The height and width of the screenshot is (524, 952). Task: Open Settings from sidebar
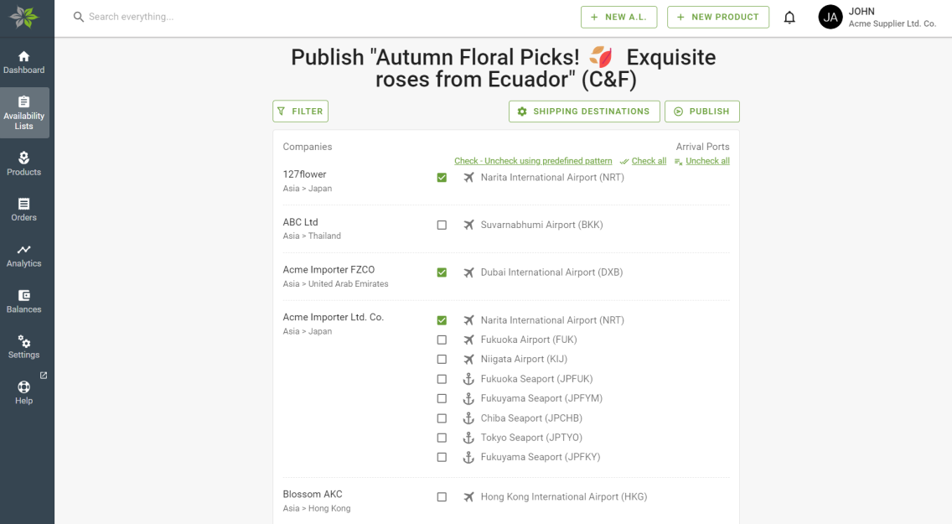click(x=24, y=347)
